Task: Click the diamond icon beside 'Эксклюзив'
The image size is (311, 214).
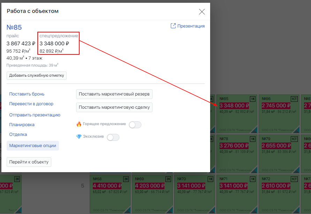Action: pyautogui.click(x=79, y=137)
